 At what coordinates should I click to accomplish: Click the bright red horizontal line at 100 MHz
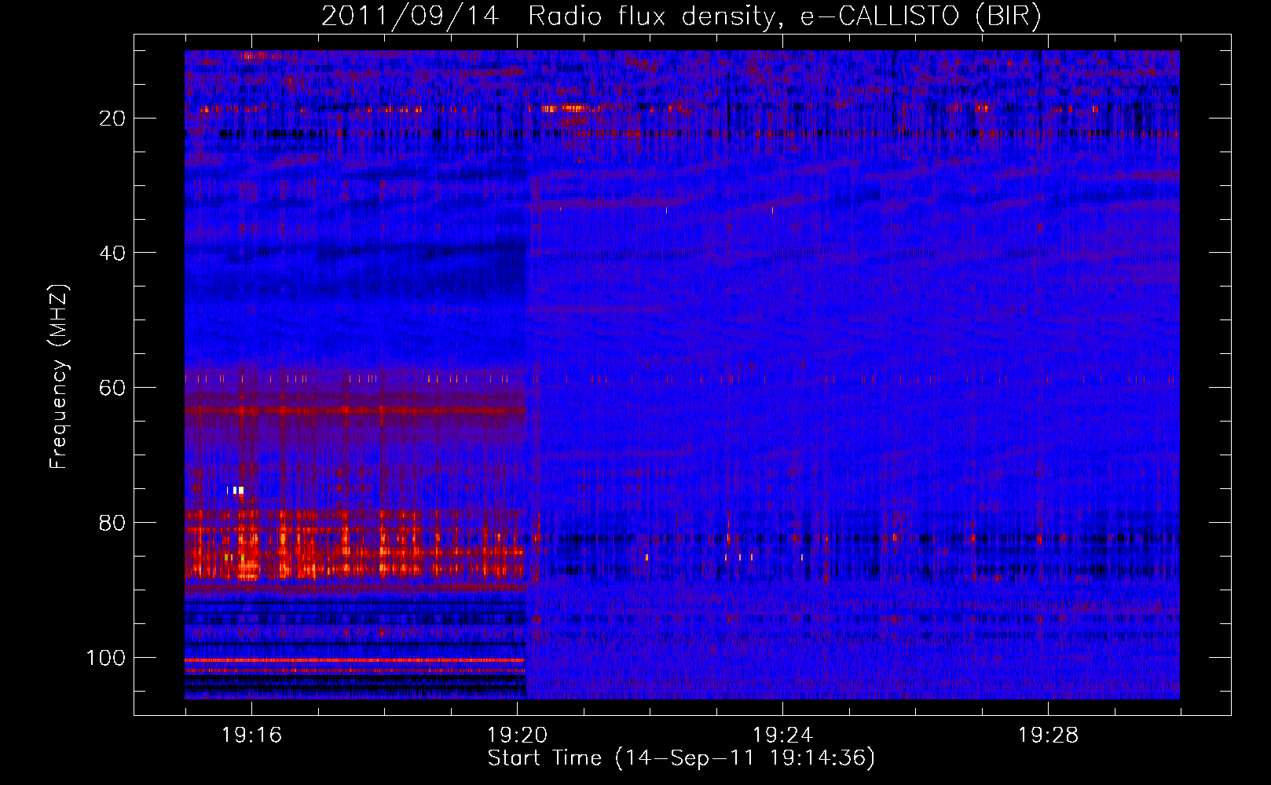click(355, 661)
